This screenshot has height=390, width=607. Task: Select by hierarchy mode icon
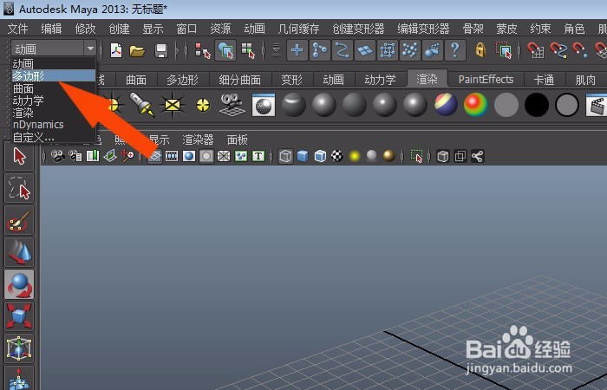click(x=202, y=50)
